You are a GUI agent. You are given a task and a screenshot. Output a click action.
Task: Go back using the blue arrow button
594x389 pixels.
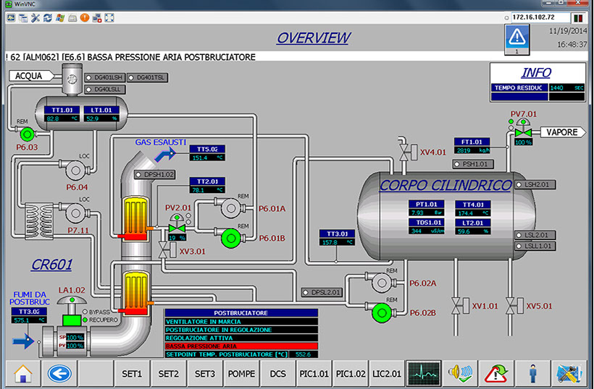point(59,373)
